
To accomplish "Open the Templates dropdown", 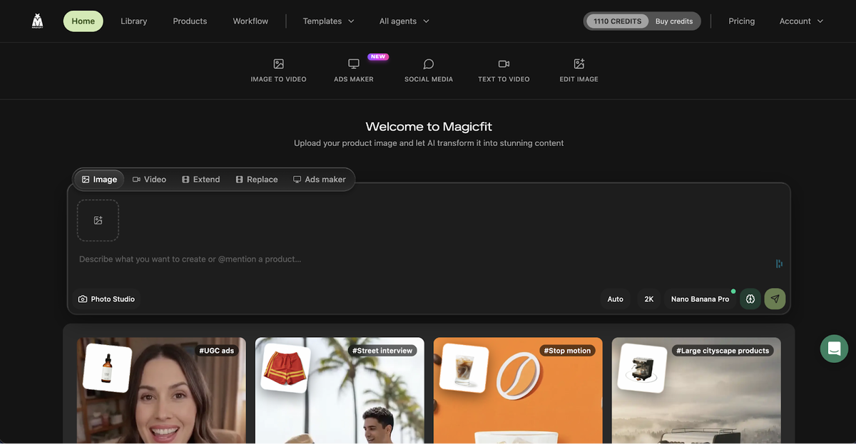I will (x=328, y=21).
